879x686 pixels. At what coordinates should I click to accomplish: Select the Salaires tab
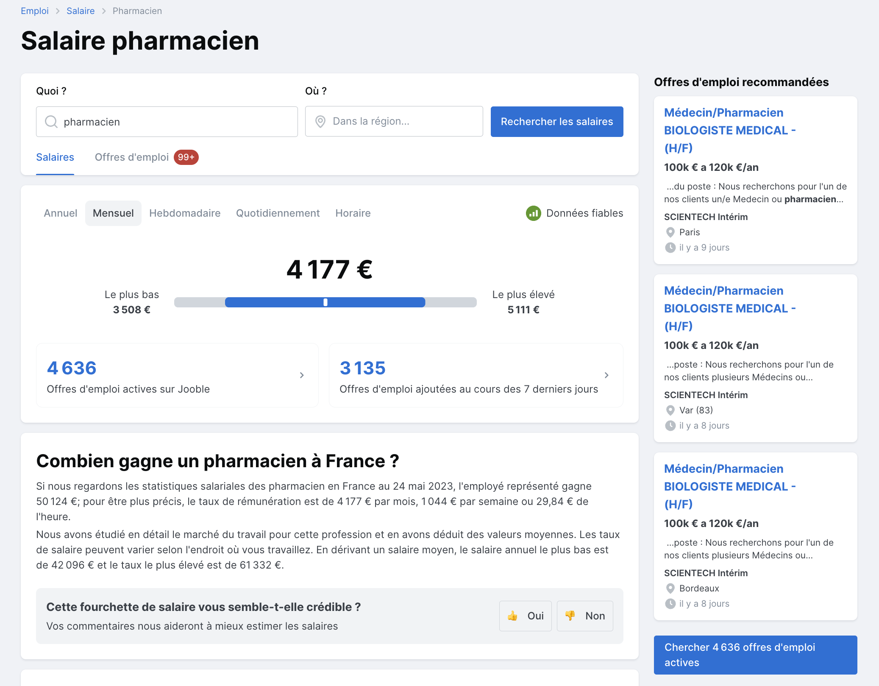click(x=55, y=157)
